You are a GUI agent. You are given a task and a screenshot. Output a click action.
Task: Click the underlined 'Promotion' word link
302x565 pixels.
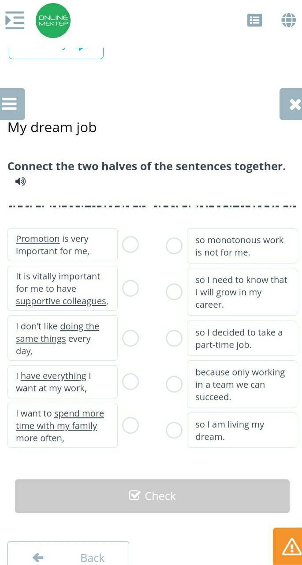[x=37, y=239]
